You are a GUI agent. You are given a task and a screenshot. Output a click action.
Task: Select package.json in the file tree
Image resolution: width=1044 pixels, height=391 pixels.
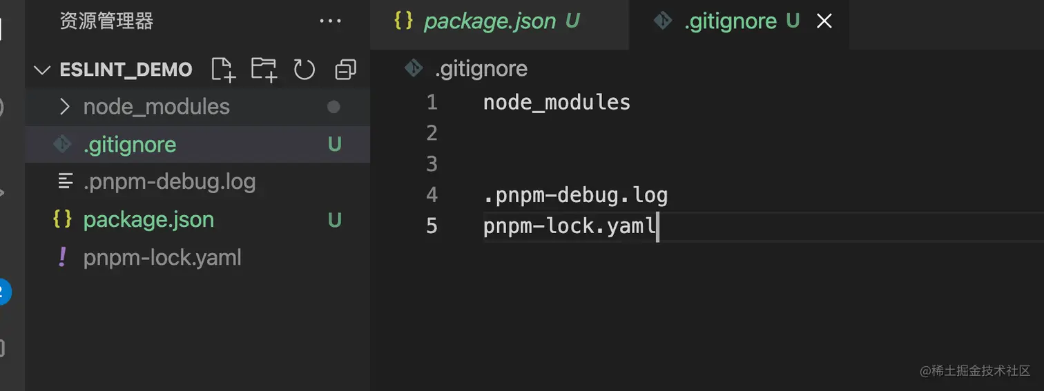point(148,219)
